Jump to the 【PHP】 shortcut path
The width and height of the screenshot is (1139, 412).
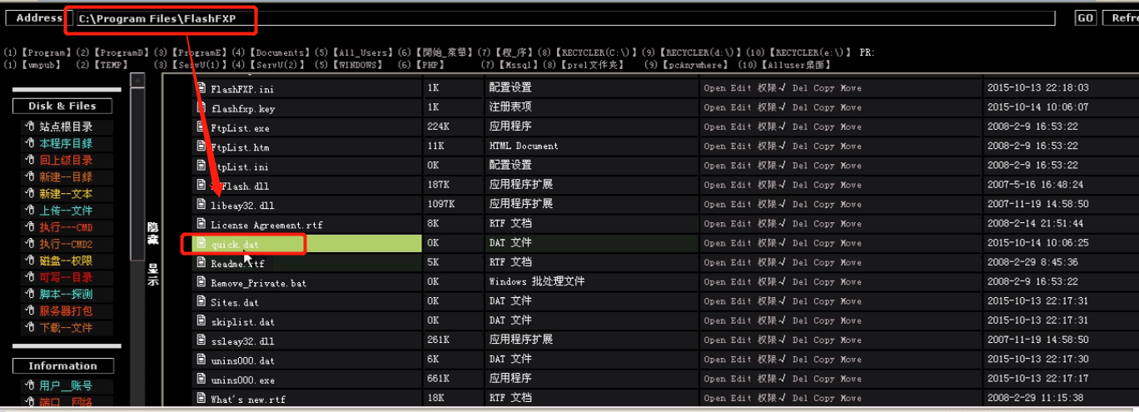coord(430,65)
